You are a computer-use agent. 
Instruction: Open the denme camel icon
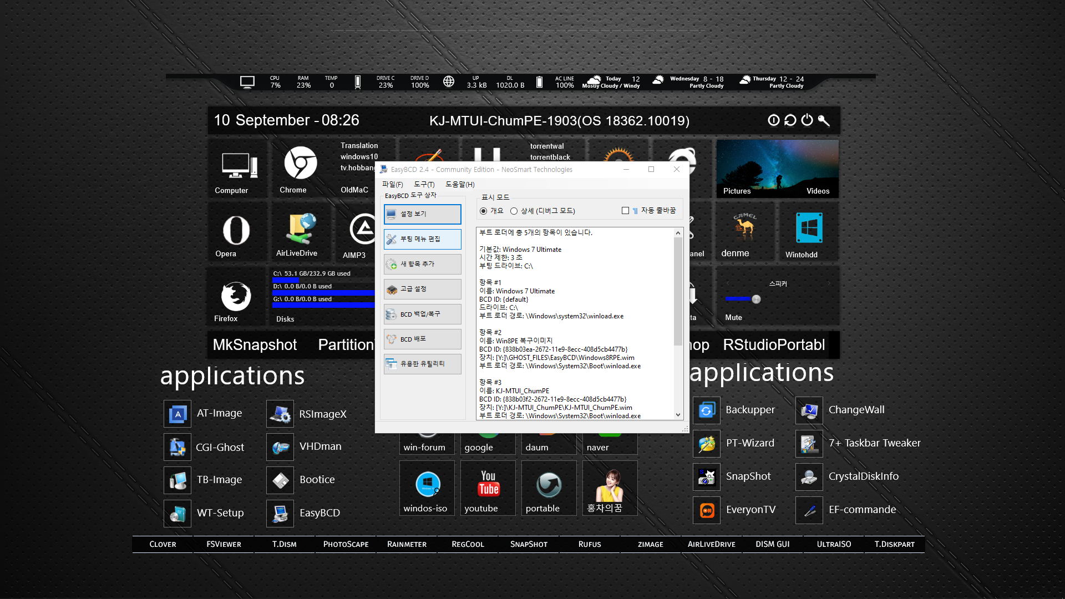[745, 226]
